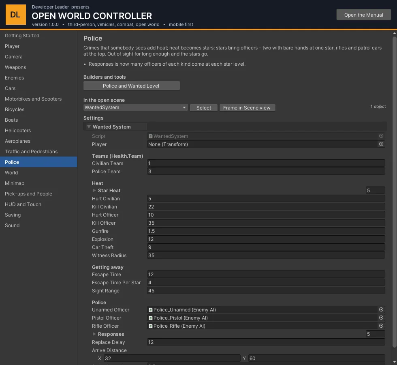Open object picker for Unarmed Officer

381,309
